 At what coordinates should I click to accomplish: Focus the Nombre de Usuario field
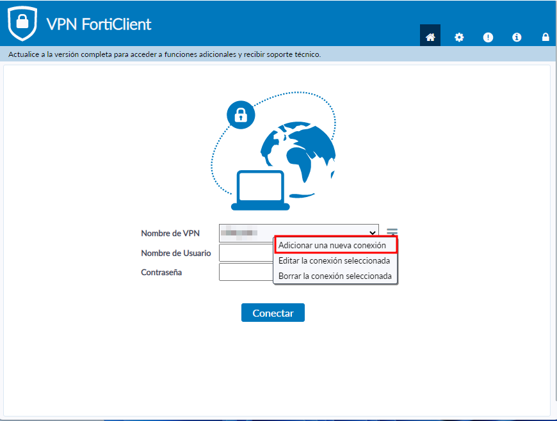[x=246, y=253]
